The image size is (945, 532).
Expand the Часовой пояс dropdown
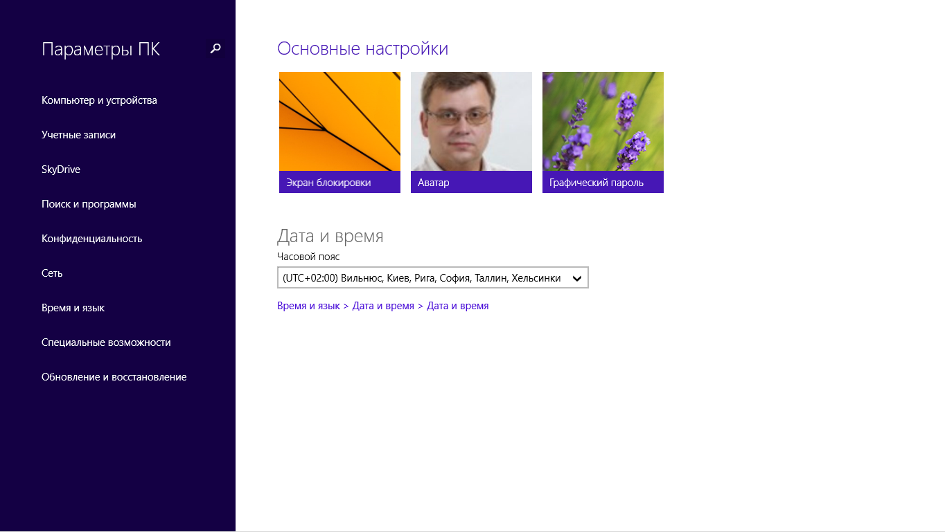[x=433, y=277]
